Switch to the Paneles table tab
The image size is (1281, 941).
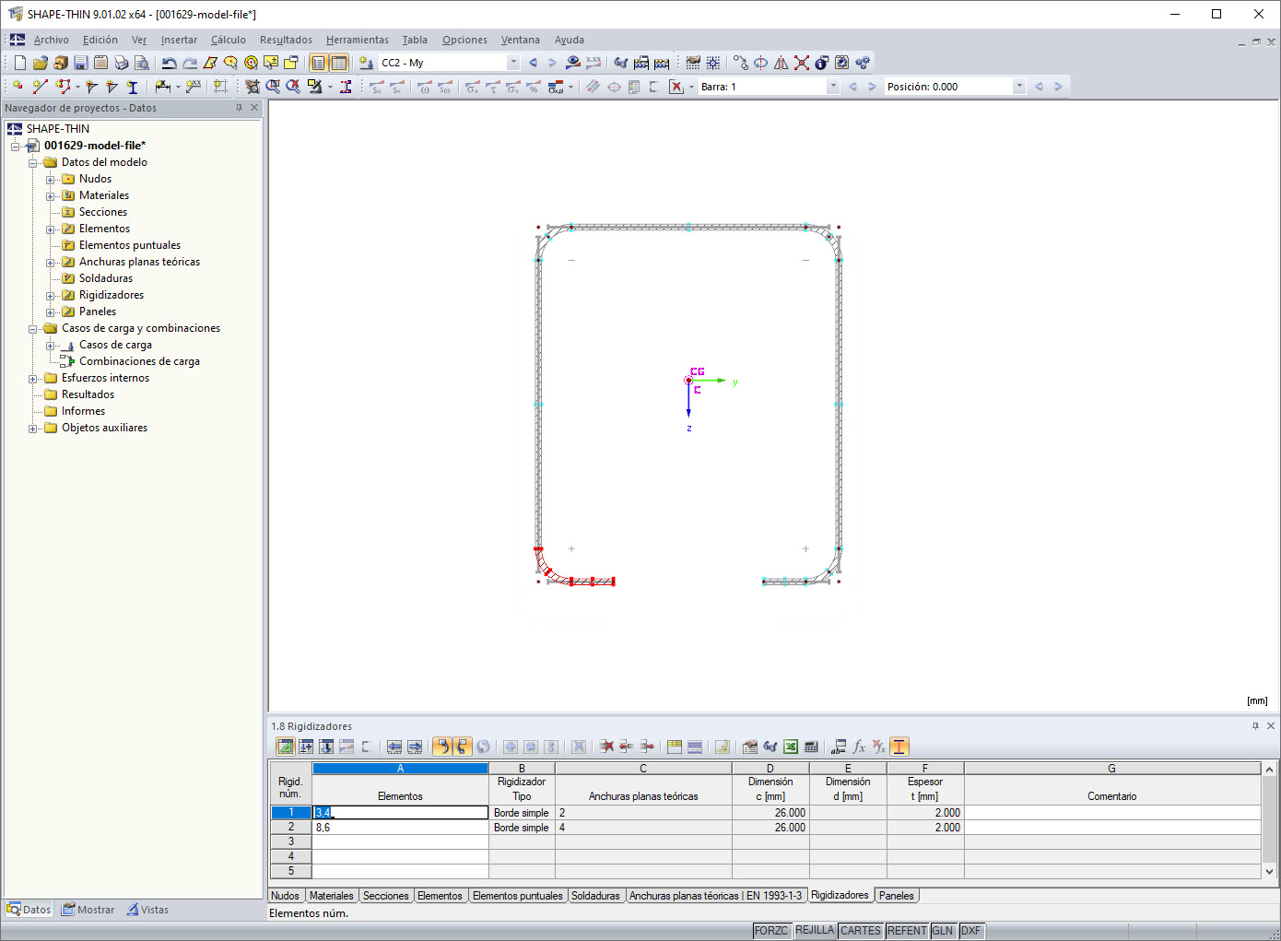click(x=896, y=896)
